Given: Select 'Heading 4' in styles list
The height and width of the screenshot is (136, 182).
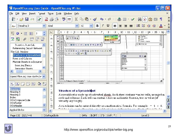Looking at the screenshot, I should (x=15, y=92).
